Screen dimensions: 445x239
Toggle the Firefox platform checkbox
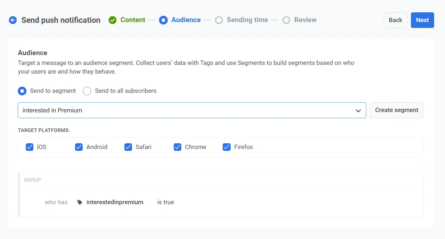(x=227, y=147)
